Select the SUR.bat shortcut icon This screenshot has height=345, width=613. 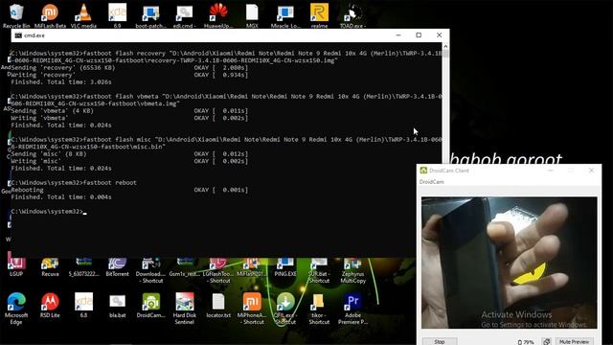(x=319, y=270)
